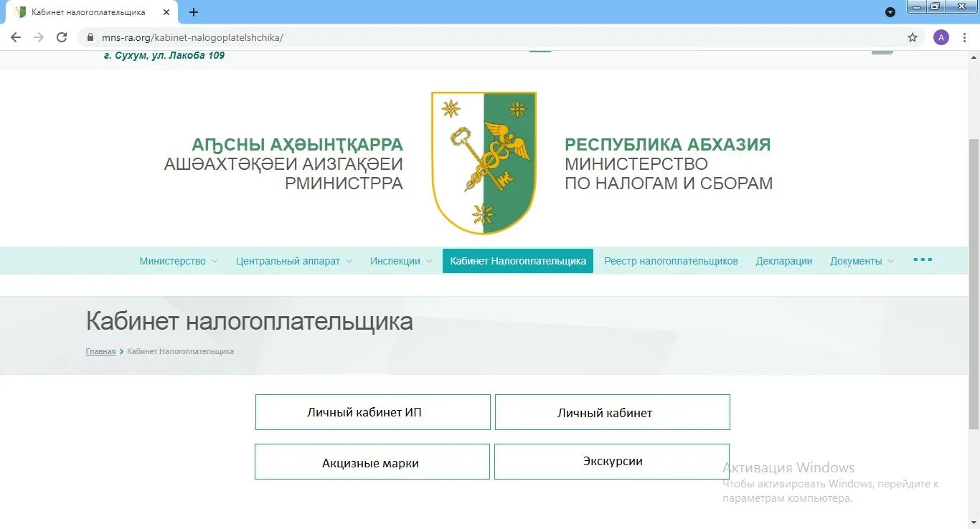Expand the Документы menu
980x529 pixels.
coord(862,261)
